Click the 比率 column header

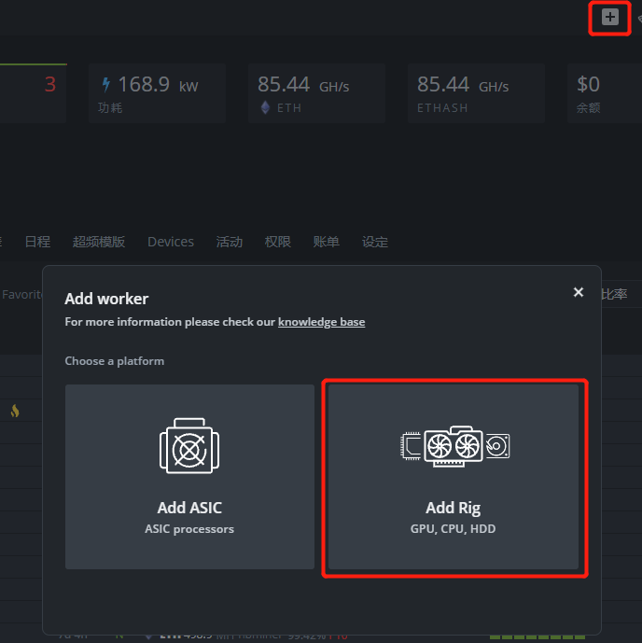click(x=614, y=294)
